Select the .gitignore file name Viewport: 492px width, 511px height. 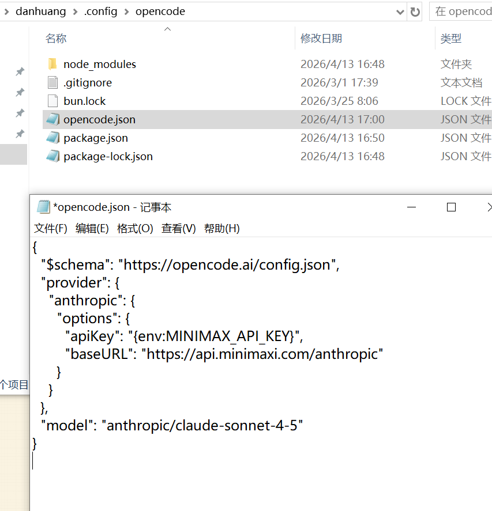click(x=88, y=83)
